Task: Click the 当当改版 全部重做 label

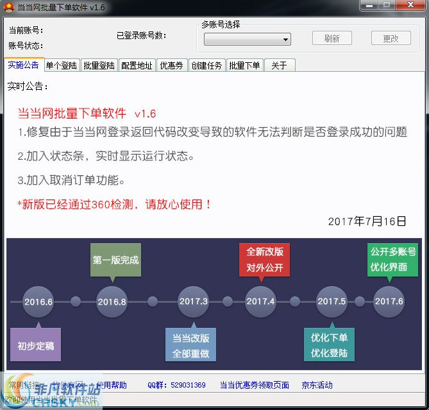Action: 190,345
